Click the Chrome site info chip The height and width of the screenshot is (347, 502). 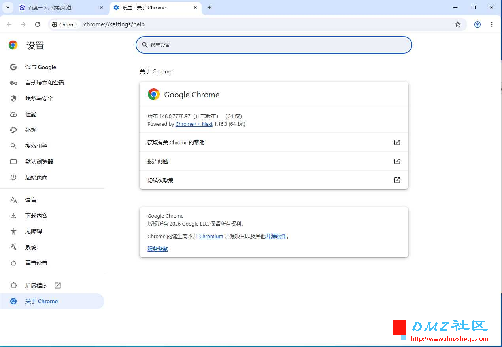pyautogui.click(x=65, y=24)
